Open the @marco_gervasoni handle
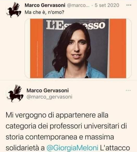 click(49, 97)
